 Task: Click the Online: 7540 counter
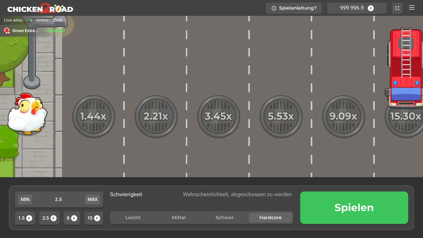(x=49, y=20)
